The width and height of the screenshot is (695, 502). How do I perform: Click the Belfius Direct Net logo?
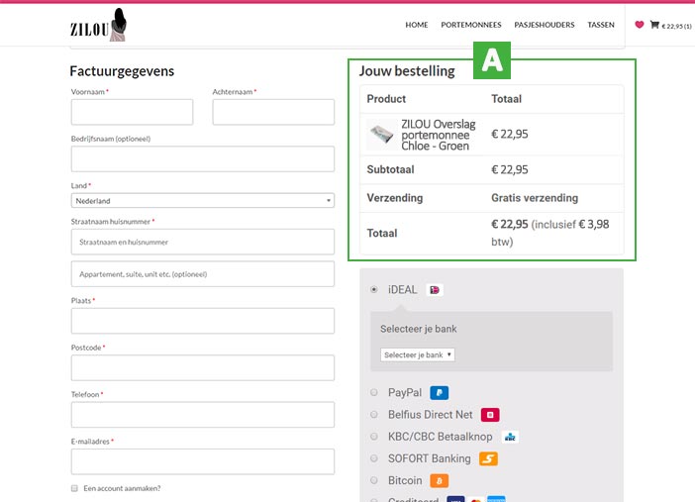(490, 415)
